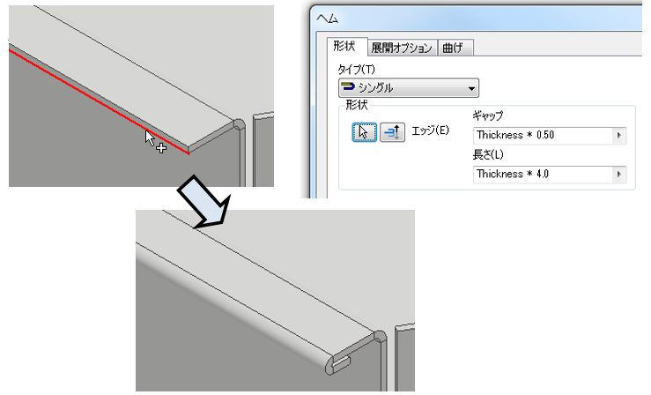Select the rounded corner relief in the upper model view
651x395 pixels.
(x=239, y=123)
